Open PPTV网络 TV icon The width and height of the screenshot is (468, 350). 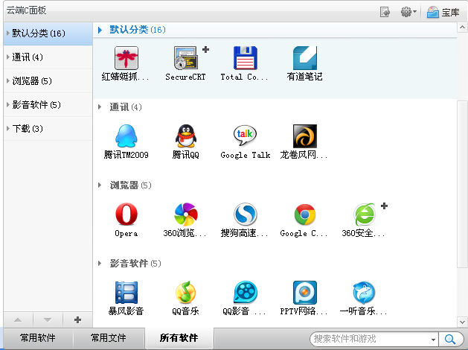tap(304, 293)
